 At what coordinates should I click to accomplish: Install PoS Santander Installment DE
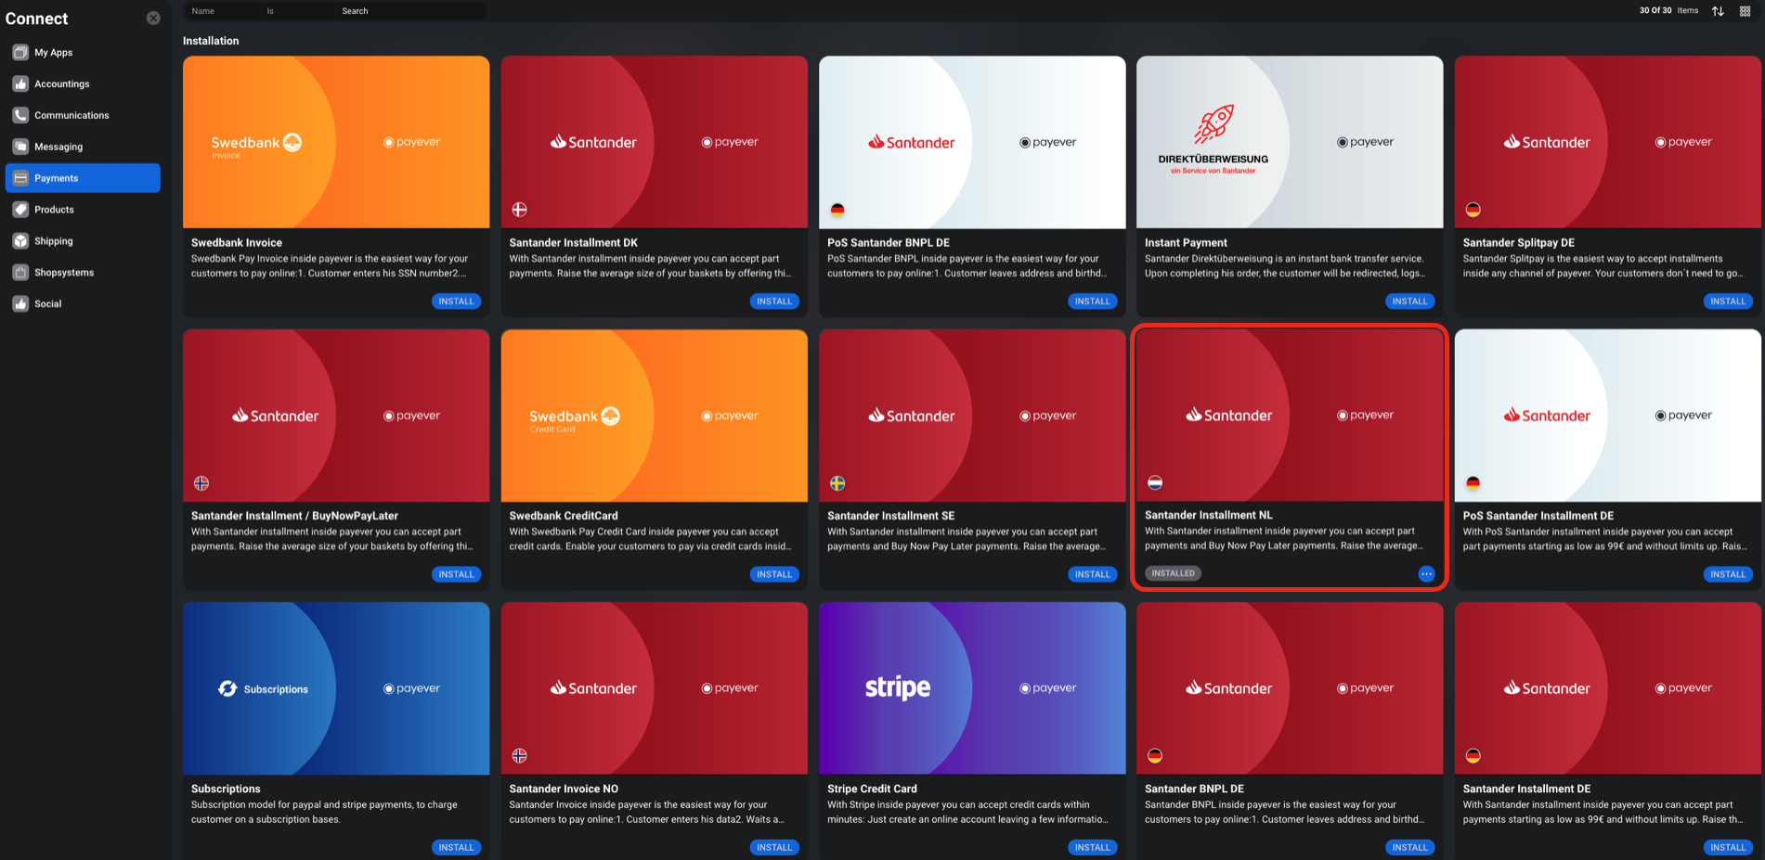click(x=1728, y=574)
